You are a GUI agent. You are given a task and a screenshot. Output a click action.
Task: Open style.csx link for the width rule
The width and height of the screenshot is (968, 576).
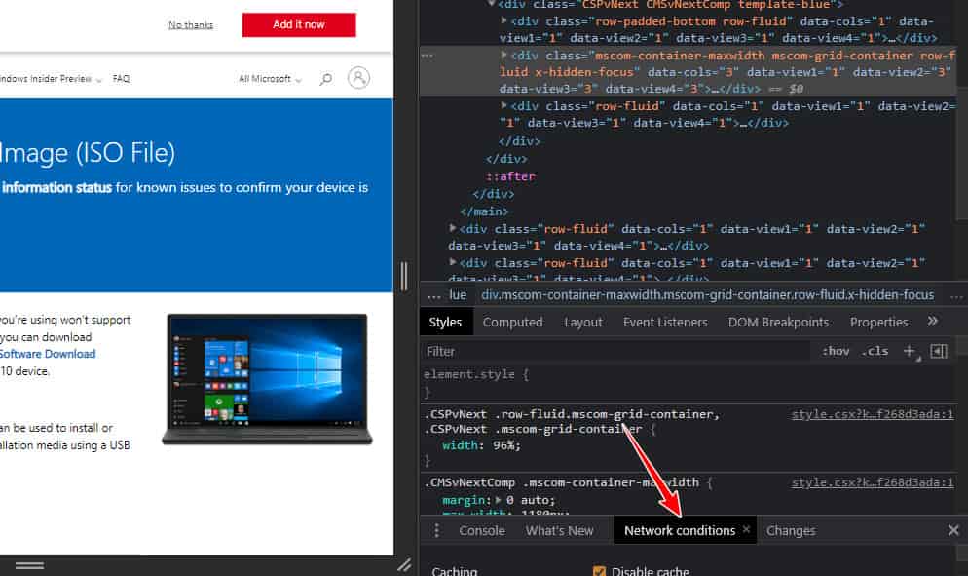point(873,414)
